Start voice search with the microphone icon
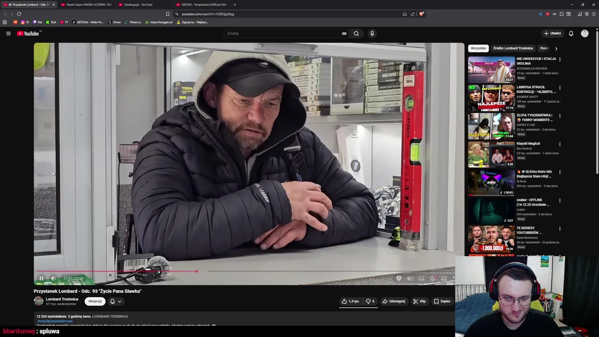 click(x=372, y=33)
